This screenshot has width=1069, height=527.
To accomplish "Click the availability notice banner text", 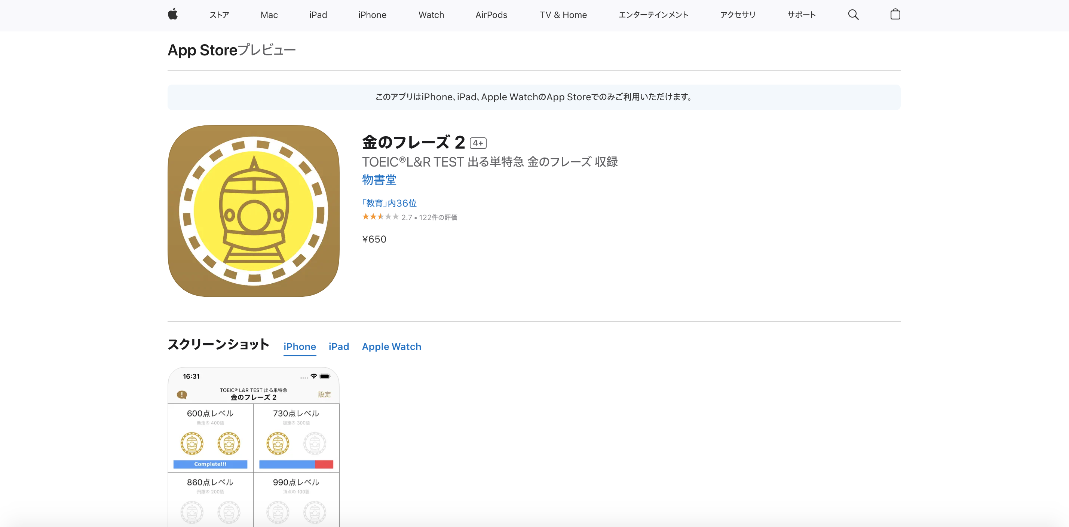I will pyautogui.click(x=534, y=97).
